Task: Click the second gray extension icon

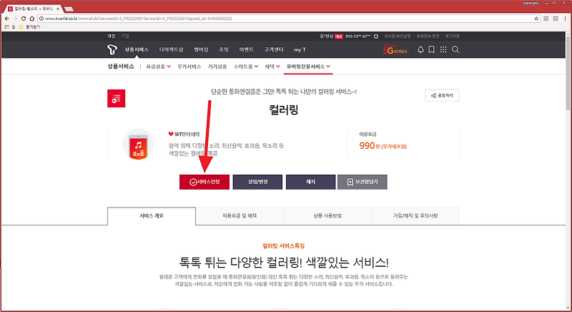Action: point(556,18)
